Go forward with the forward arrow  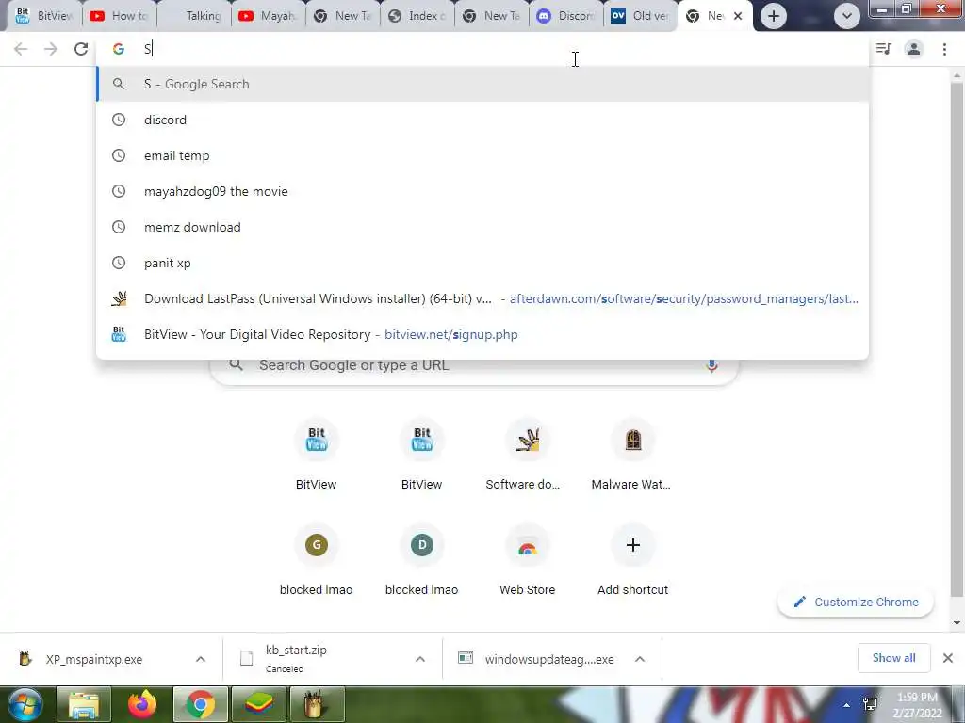(51, 49)
